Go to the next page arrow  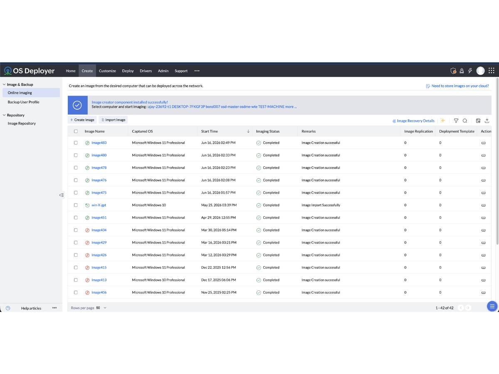[468, 308]
